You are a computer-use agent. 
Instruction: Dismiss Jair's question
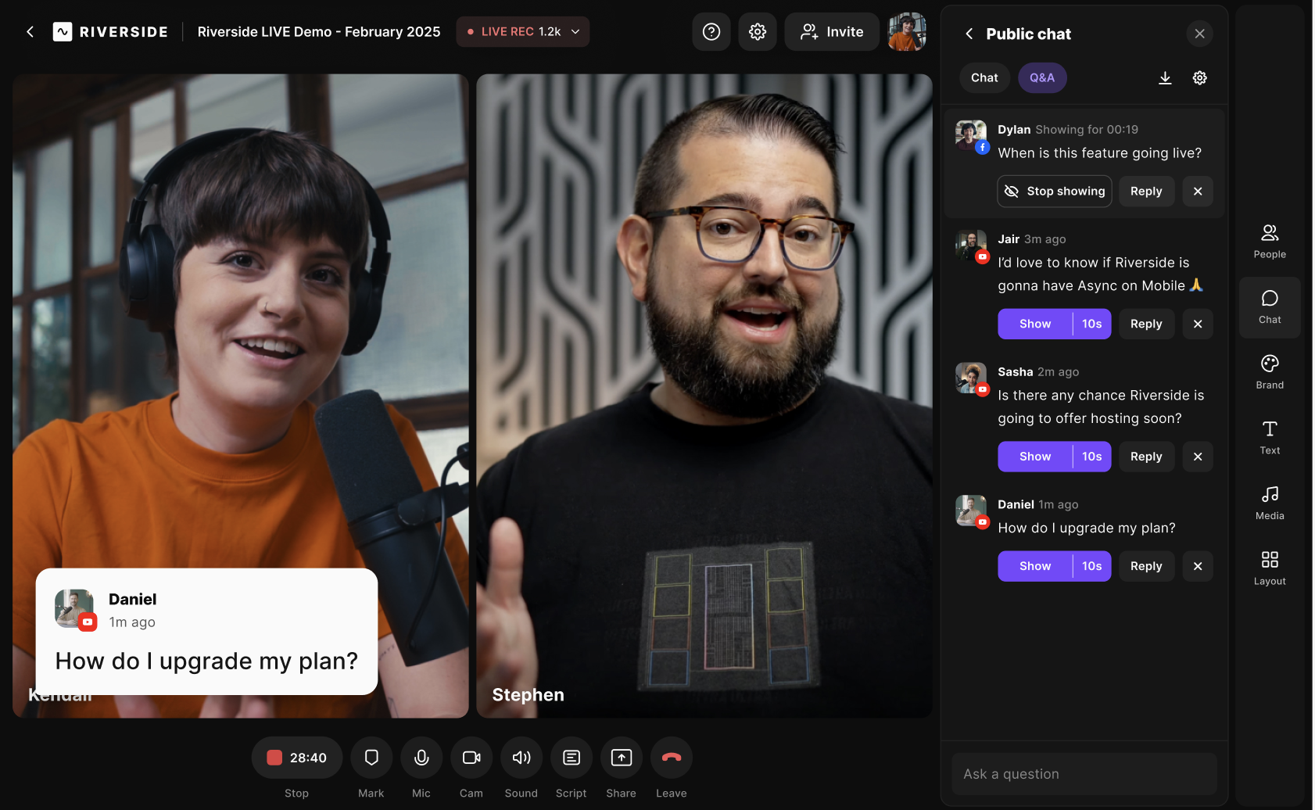click(x=1197, y=324)
